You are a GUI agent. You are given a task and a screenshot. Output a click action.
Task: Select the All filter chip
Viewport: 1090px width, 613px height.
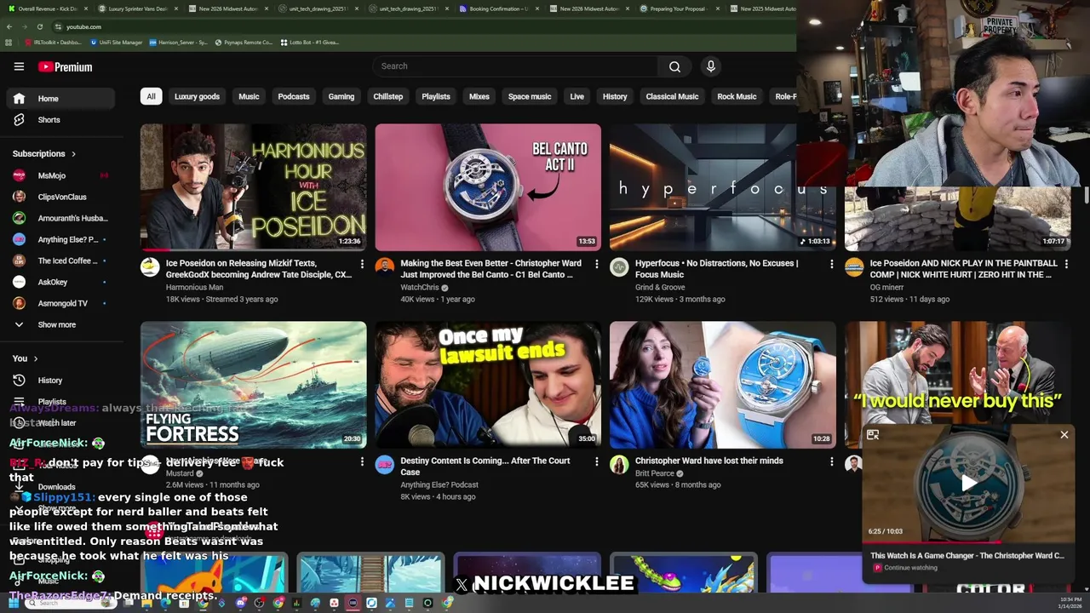tap(151, 96)
